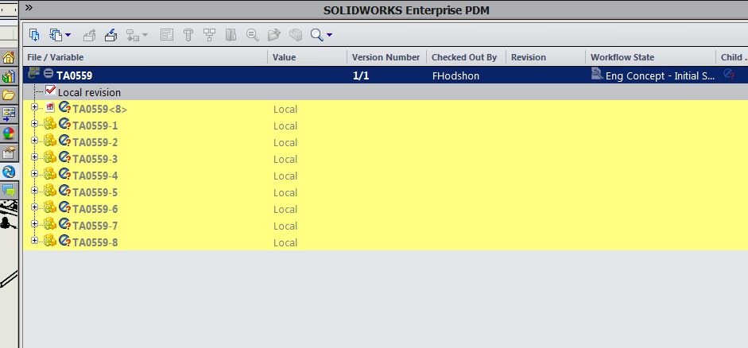Screen dimensions: 748x348
Task: Click the child status icon in TA0559 row
Action: [x=728, y=74]
